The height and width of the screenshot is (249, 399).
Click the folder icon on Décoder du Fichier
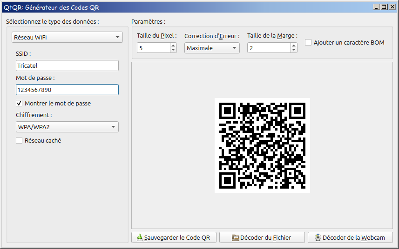coord(236,237)
